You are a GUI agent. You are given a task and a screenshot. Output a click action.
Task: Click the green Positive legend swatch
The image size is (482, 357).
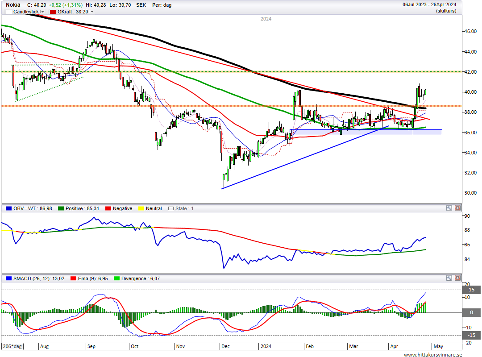61,208
